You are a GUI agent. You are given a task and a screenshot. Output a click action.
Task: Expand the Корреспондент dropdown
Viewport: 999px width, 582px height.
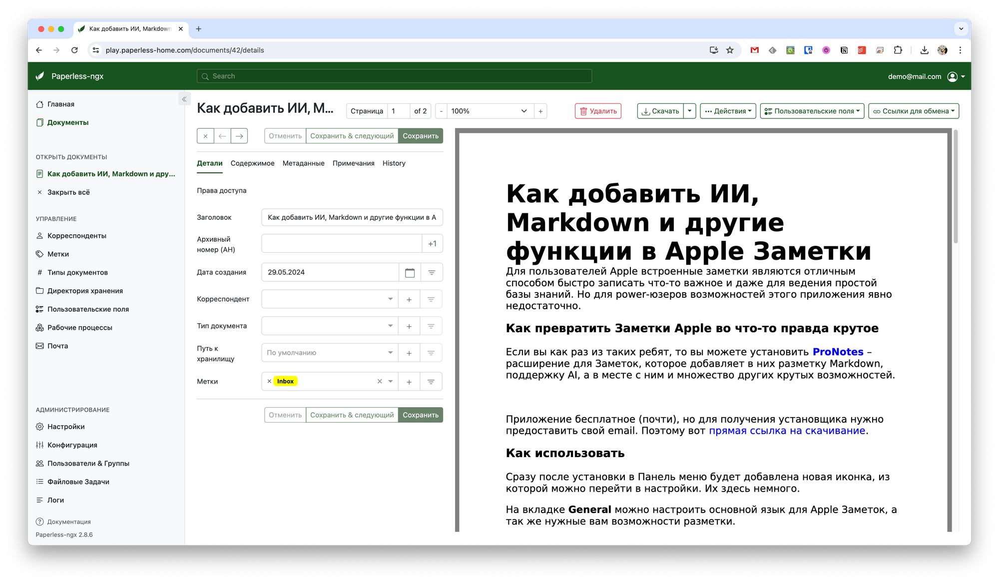(x=390, y=299)
